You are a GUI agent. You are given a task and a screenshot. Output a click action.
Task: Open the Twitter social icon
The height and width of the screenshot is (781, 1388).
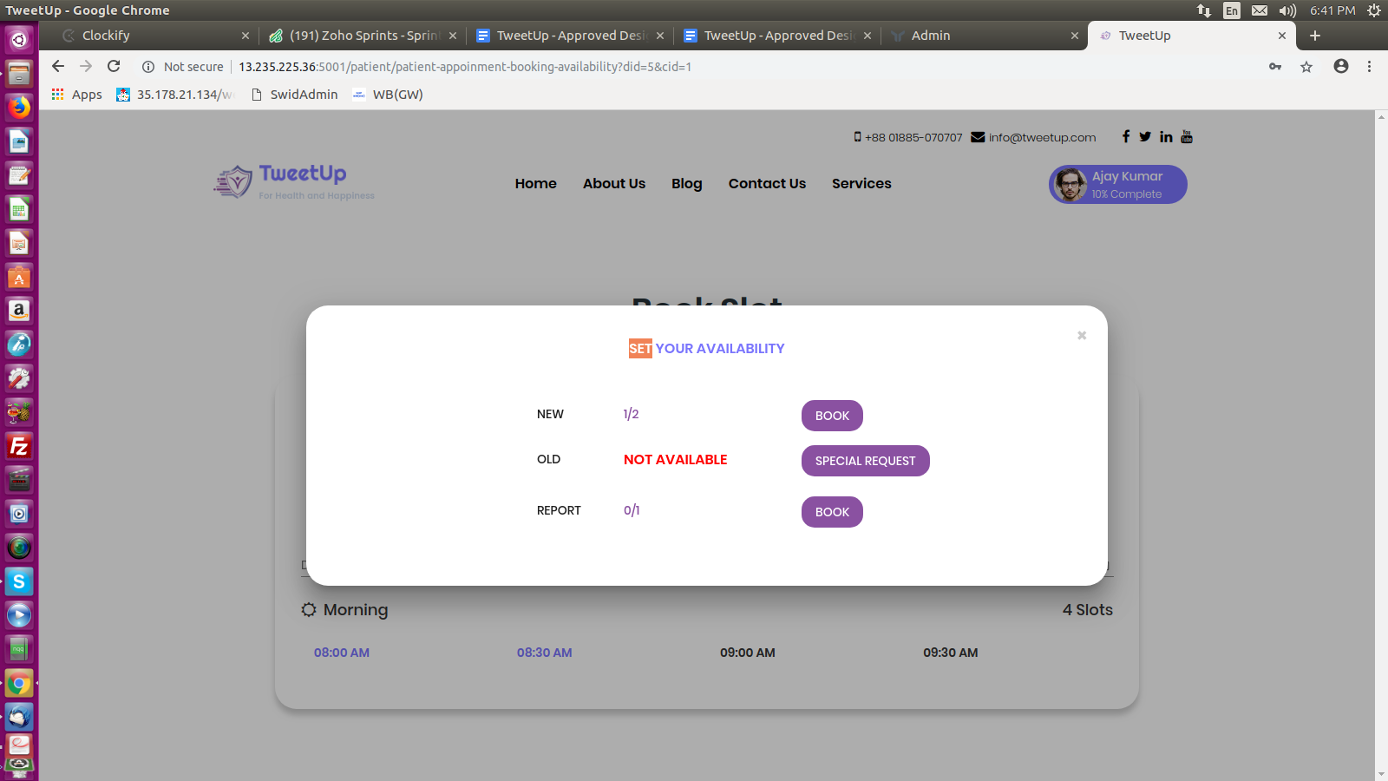click(x=1145, y=136)
